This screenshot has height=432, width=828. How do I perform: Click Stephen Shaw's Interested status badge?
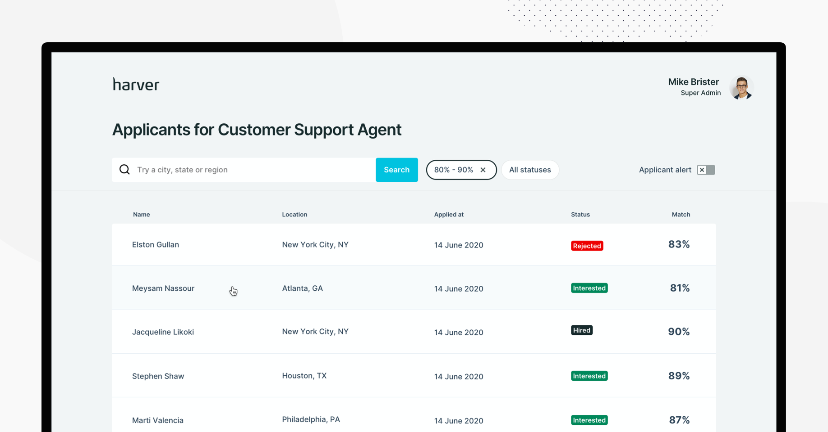[x=589, y=376]
